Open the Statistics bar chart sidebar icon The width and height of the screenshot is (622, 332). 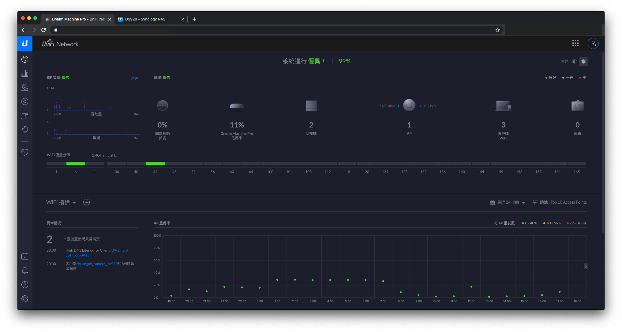25,73
